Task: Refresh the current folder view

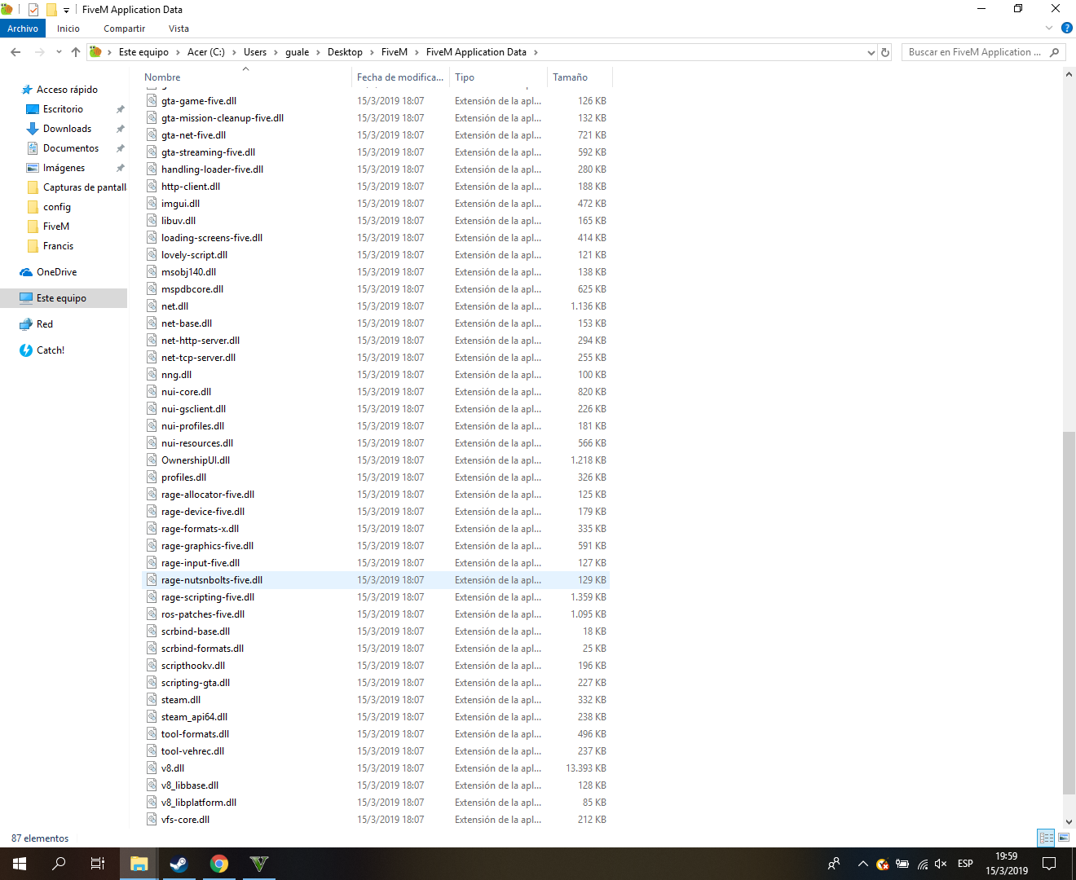Action: pyautogui.click(x=885, y=52)
